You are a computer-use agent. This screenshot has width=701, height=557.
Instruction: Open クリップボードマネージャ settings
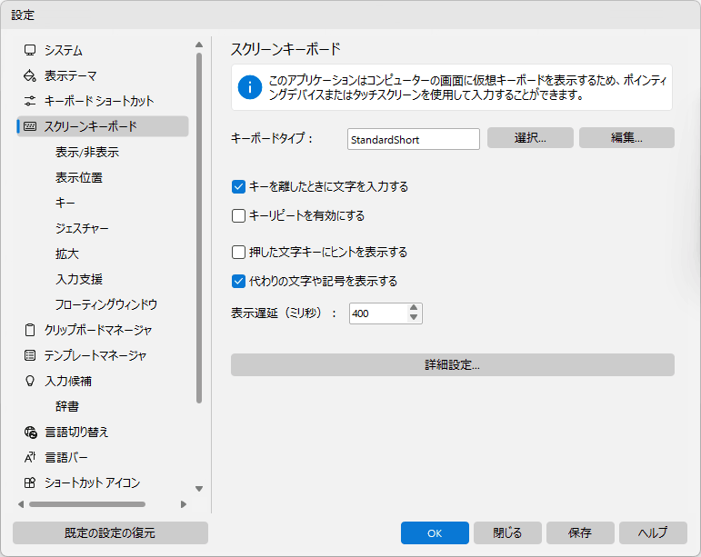pos(98,330)
